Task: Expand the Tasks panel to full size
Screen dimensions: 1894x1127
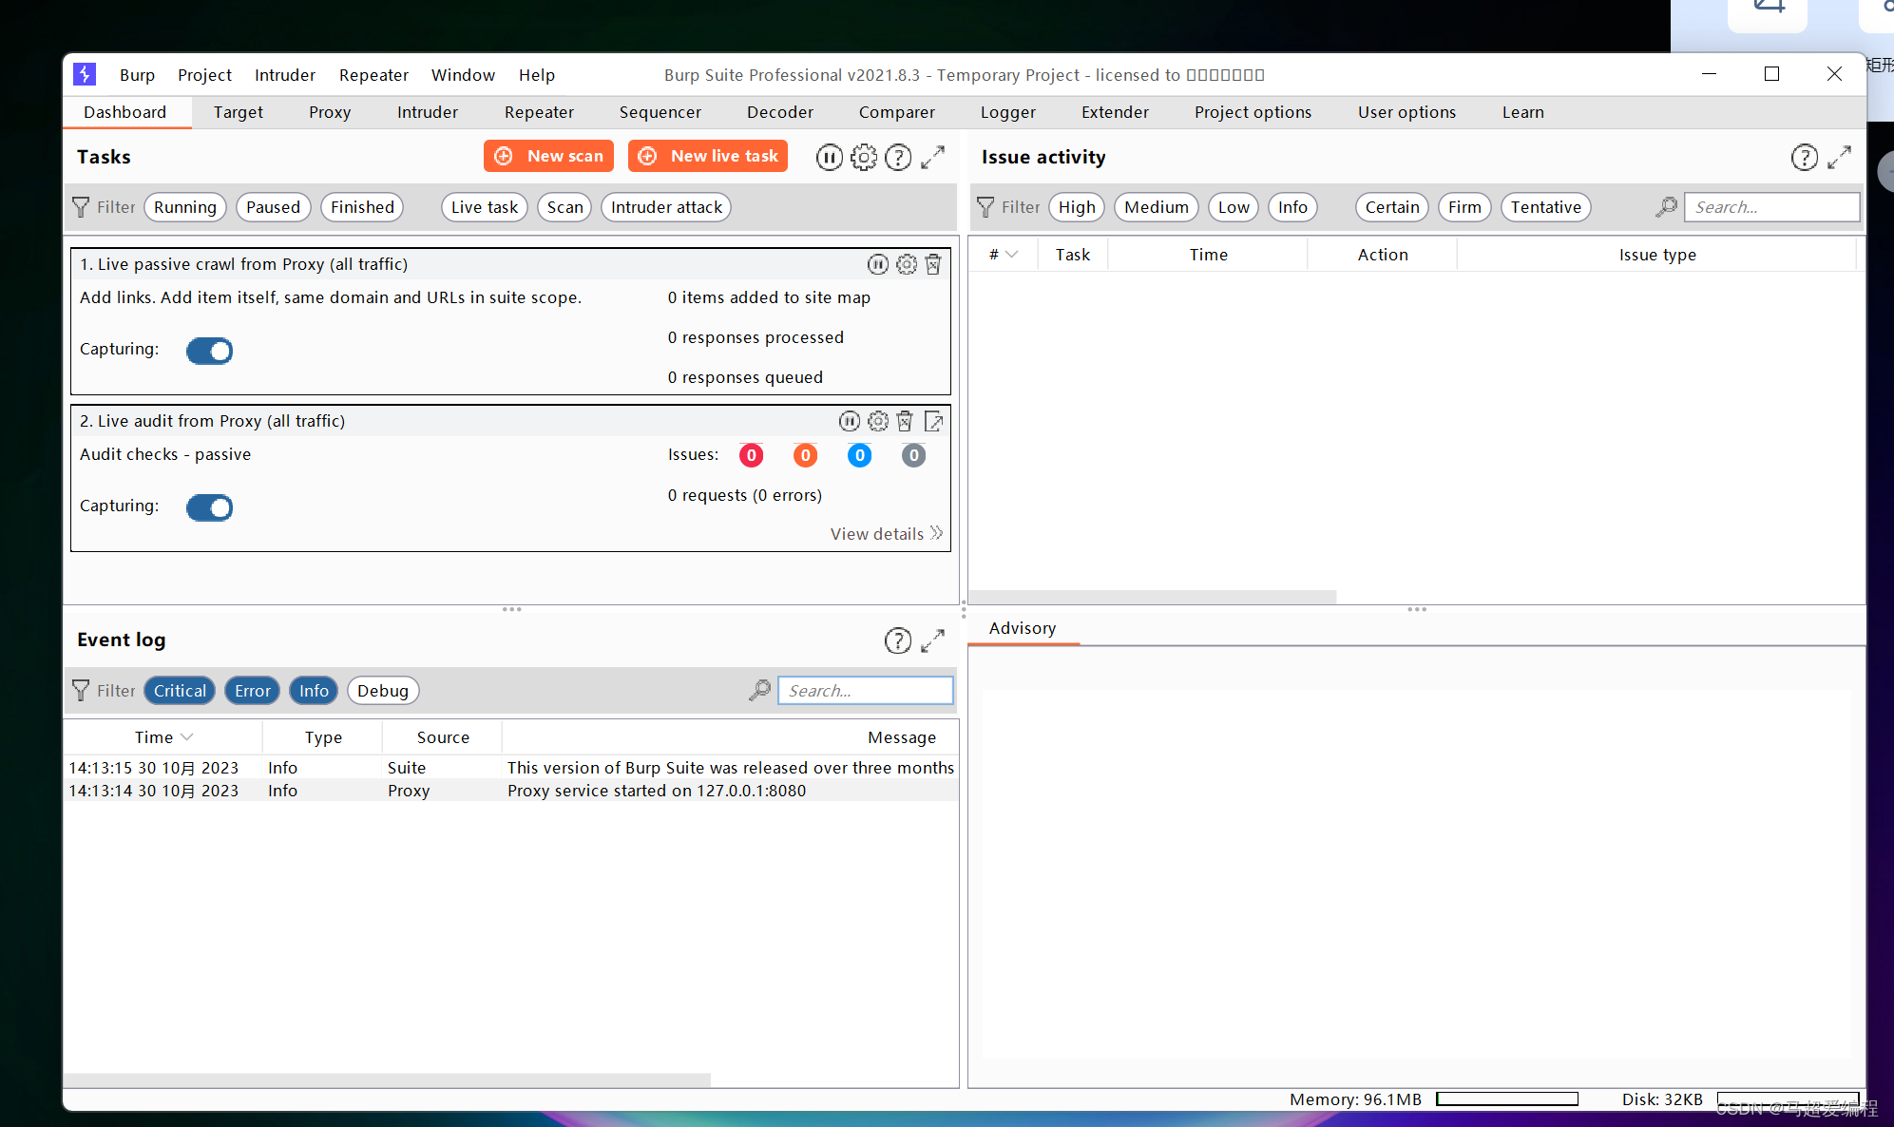Action: [x=933, y=157]
